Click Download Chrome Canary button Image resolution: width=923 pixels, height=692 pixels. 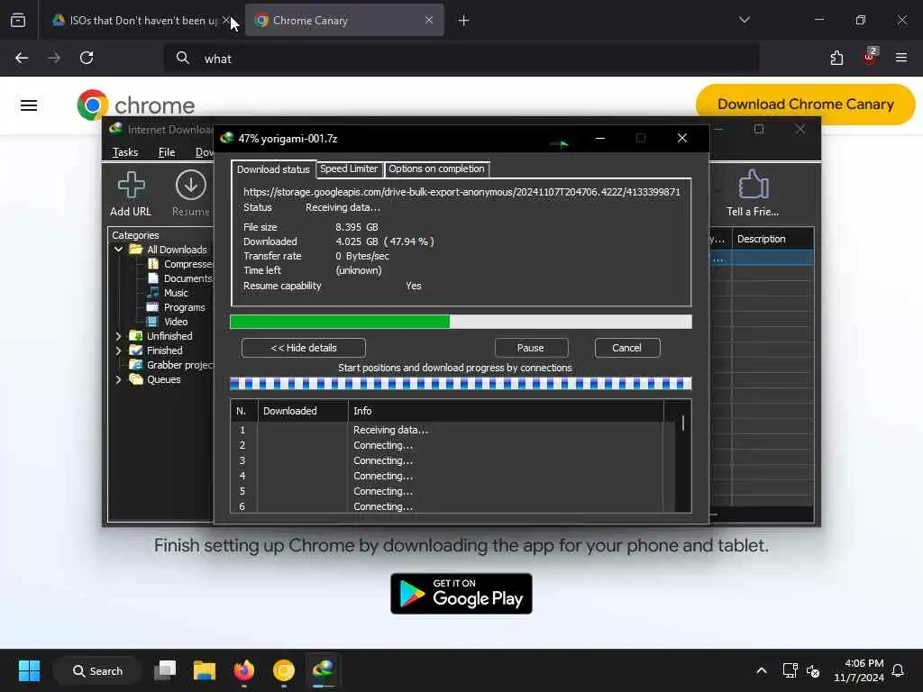coord(805,105)
